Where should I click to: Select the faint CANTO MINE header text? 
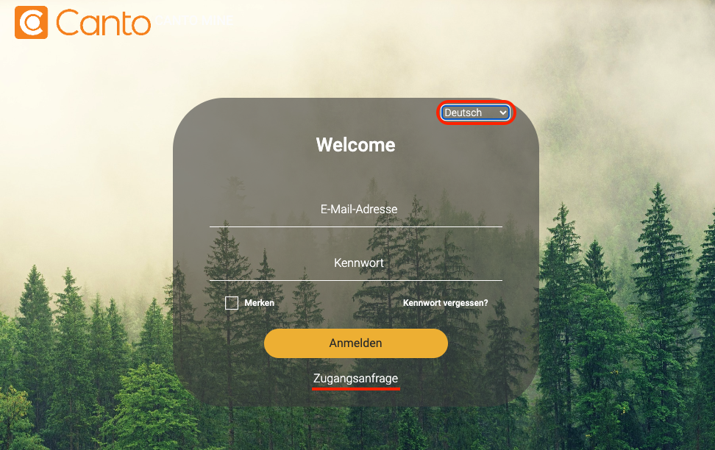195,21
